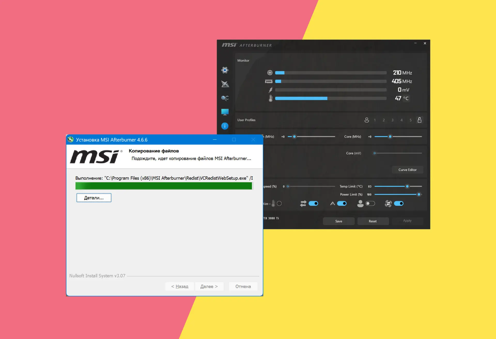This screenshot has width=496, height=339.
Task: Click the Kombustor stress test icon
Action: point(225,84)
